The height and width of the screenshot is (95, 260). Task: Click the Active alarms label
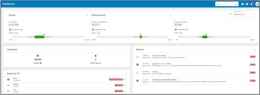click(x=95, y=63)
